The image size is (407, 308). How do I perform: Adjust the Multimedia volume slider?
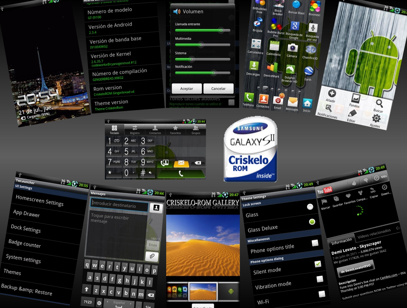tap(201, 45)
